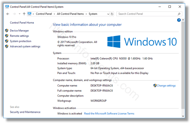Close the System window
The image size is (190, 123).
pyautogui.click(x=180, y=7)
